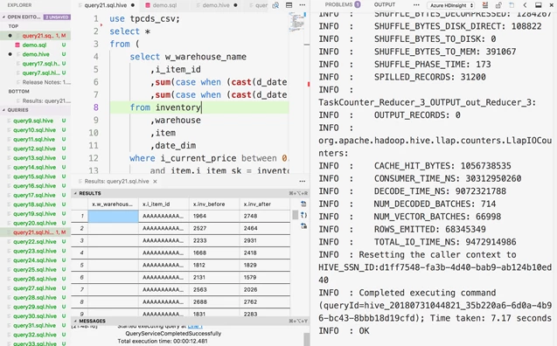
Task: Select the highlighted warehouse cell in row 1
Action: point(113,216)
